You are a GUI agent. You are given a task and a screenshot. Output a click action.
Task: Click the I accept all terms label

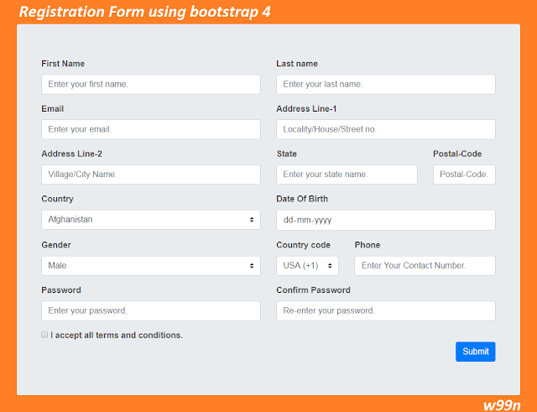(x=117, y=336)
